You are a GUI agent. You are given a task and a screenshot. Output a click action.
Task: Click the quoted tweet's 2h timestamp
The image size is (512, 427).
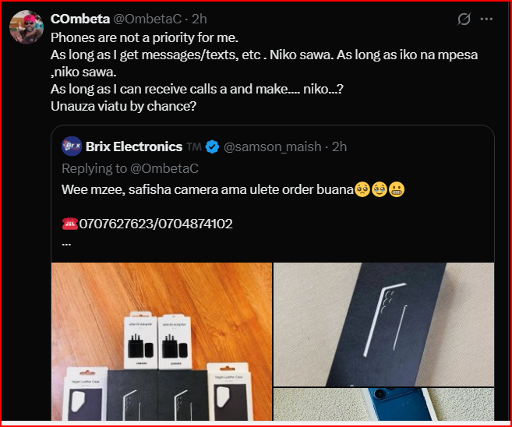pyautogui.click(x=339, y=146)
